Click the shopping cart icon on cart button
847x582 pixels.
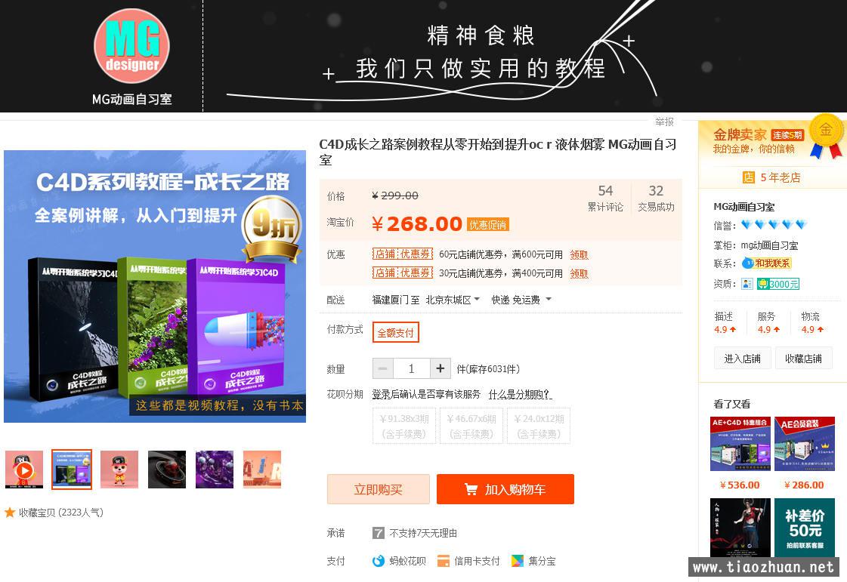coord(471,489)
